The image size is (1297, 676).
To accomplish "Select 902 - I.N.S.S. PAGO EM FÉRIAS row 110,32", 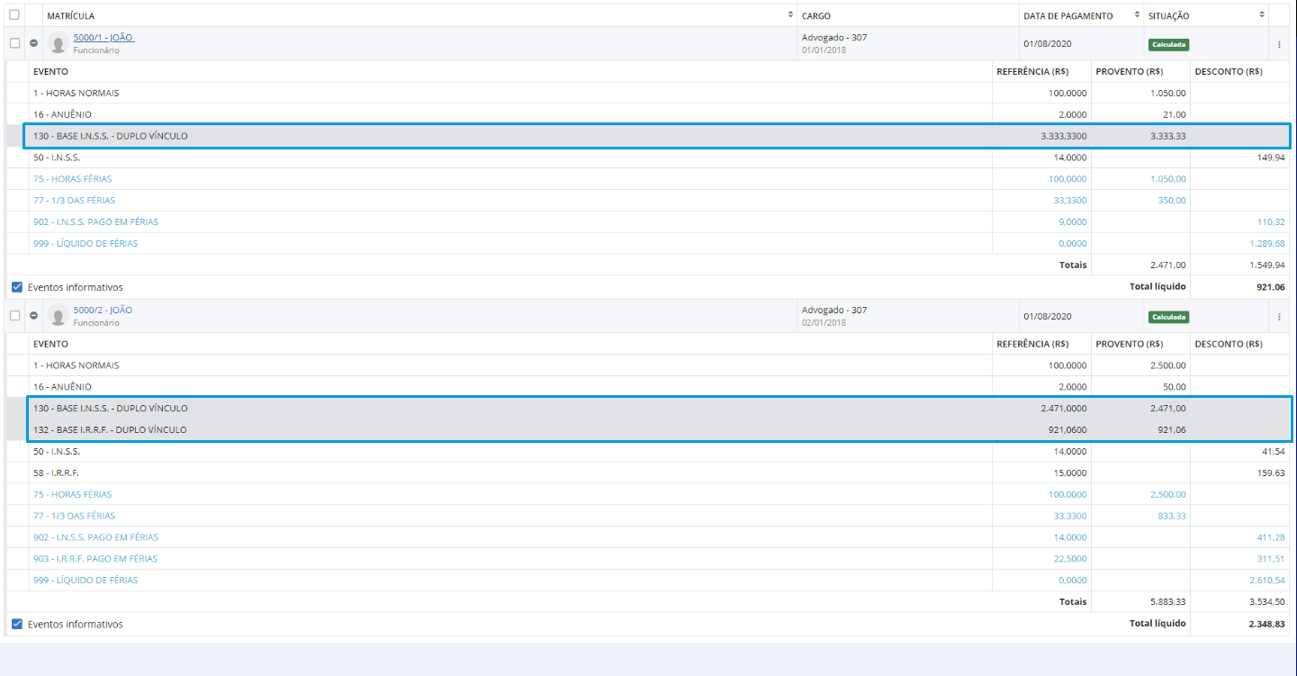I will (x=648, y=221).
